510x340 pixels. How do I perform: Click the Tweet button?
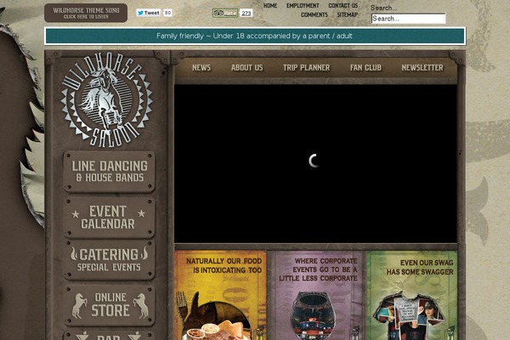(x=149, y=13)
